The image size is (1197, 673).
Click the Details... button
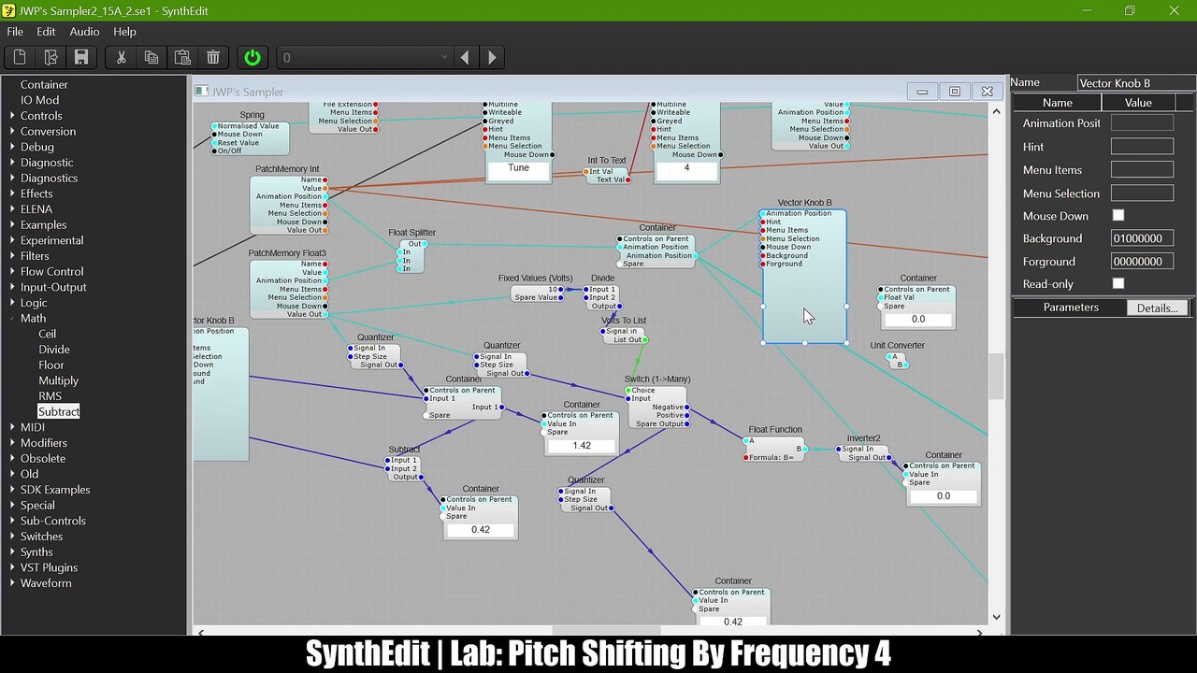(1158, 308)
